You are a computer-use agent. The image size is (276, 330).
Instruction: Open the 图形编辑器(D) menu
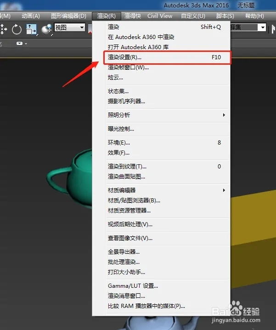tap(68, 16)
